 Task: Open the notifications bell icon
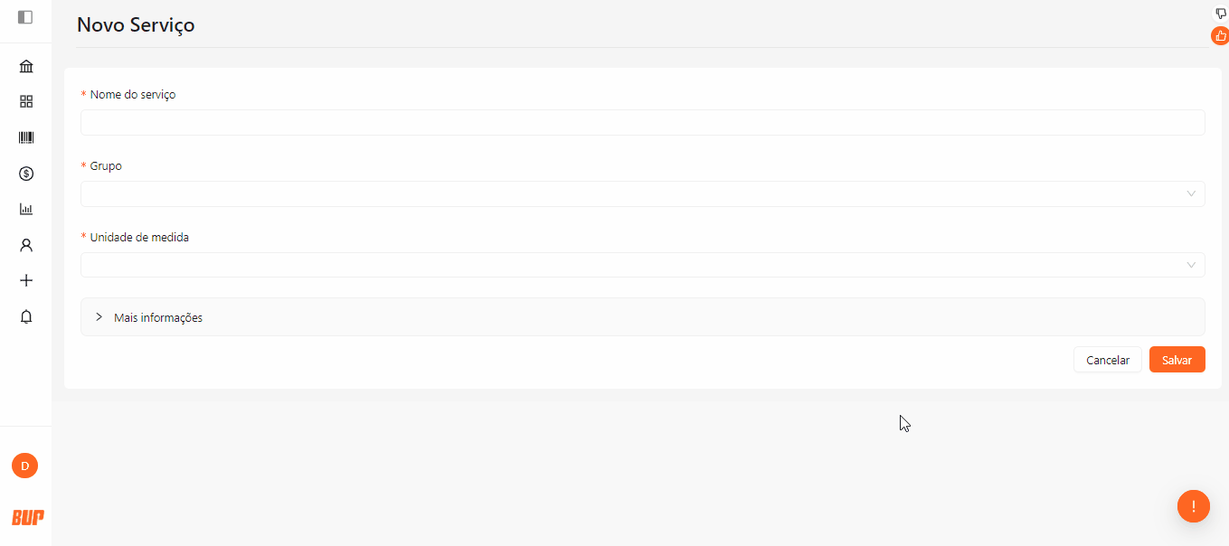(x=26, y=316)
